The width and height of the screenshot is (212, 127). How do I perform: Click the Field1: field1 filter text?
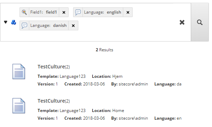pos(44,12)
